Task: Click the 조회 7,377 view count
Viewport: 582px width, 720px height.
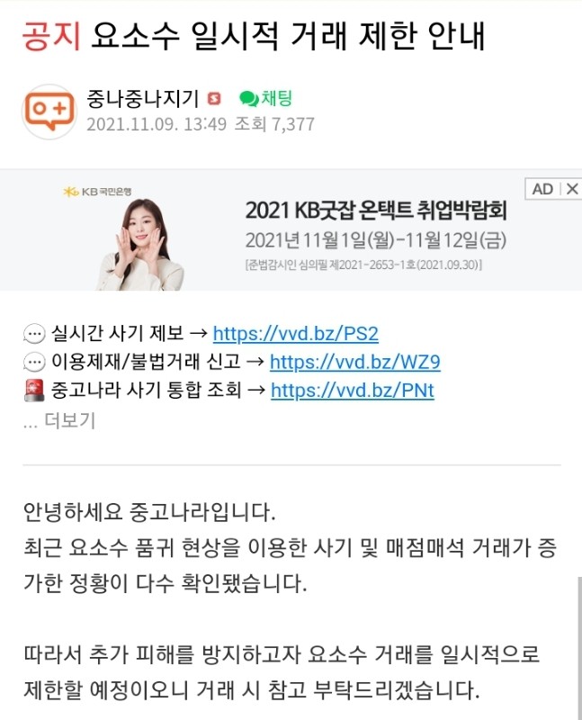Action: pyautogui.click(x=274, y=124)
